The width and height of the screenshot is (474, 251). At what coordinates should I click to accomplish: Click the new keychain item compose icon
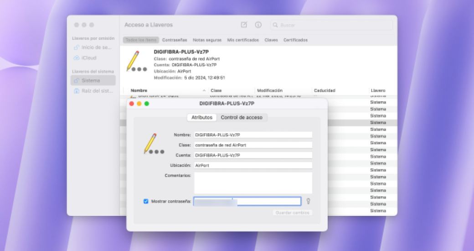244,25
